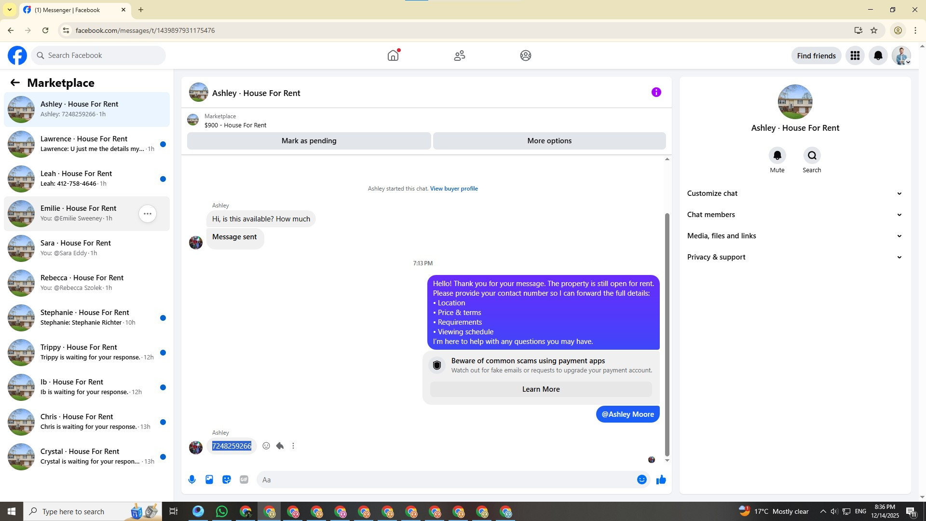Open conversation information purple icon

click(656, 92)
